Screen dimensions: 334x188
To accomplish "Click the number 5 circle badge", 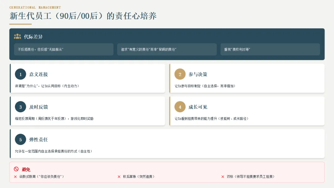I will tap(20, 139).
